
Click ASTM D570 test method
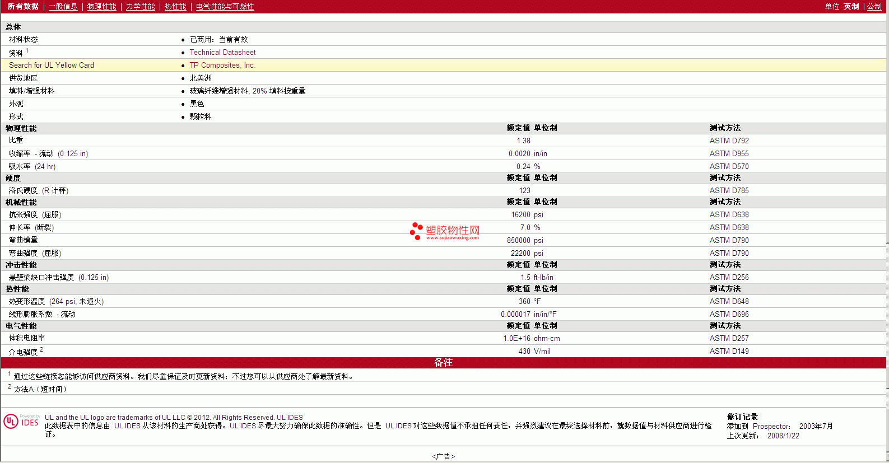coord(729,166)
